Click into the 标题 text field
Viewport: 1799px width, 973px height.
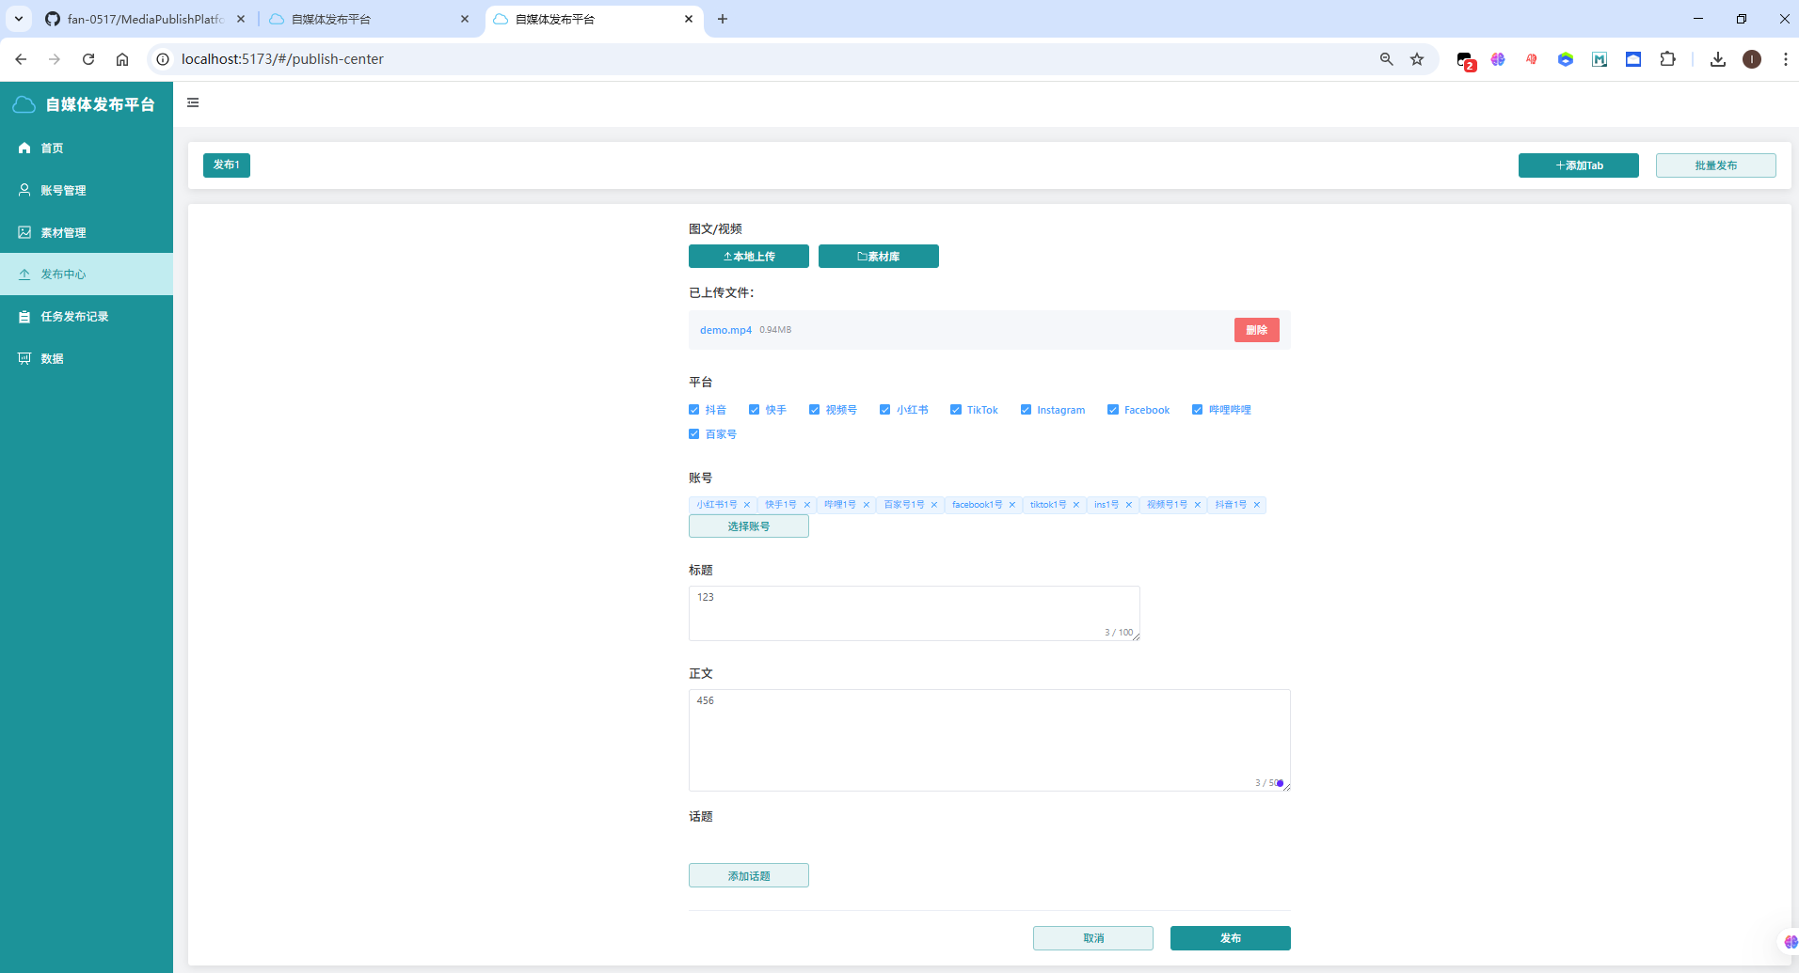tap(913, 613)
